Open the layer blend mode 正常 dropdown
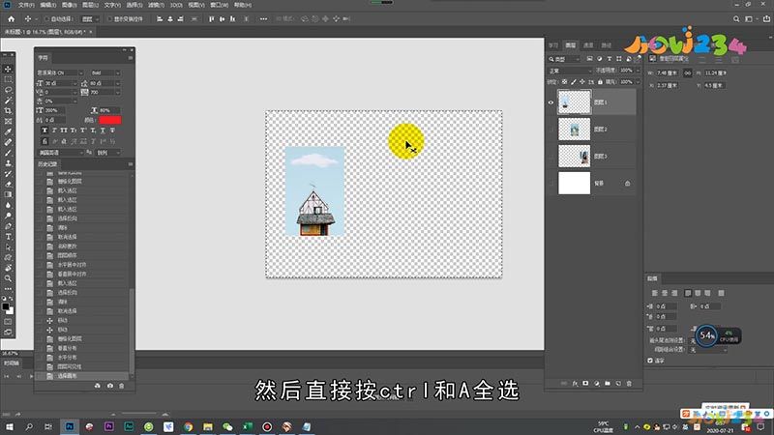Image resolution: width=774 pixels, height=435 pixels. pos(570,71)
